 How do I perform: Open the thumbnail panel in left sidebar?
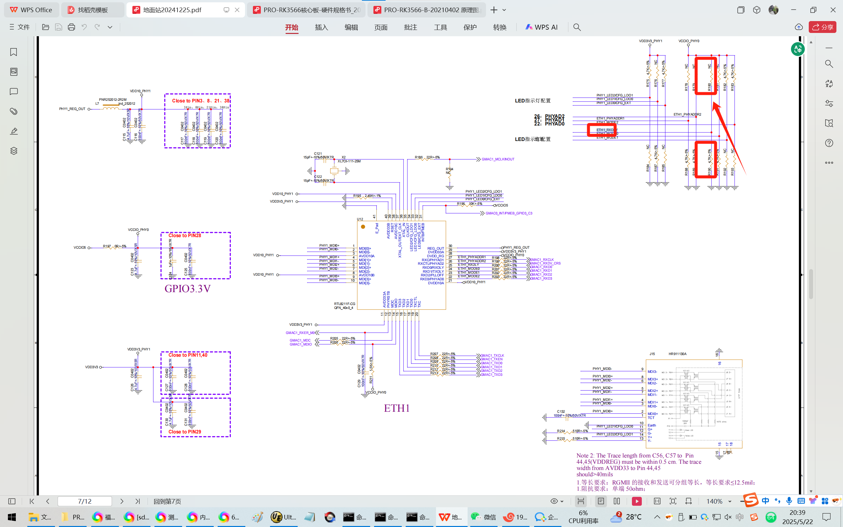click(14, 72)
